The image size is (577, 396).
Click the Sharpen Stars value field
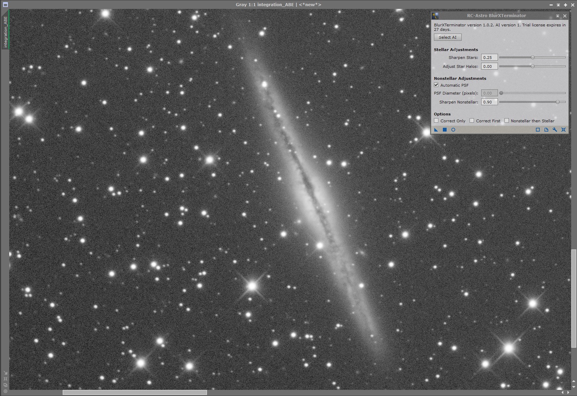coord(489,58)
